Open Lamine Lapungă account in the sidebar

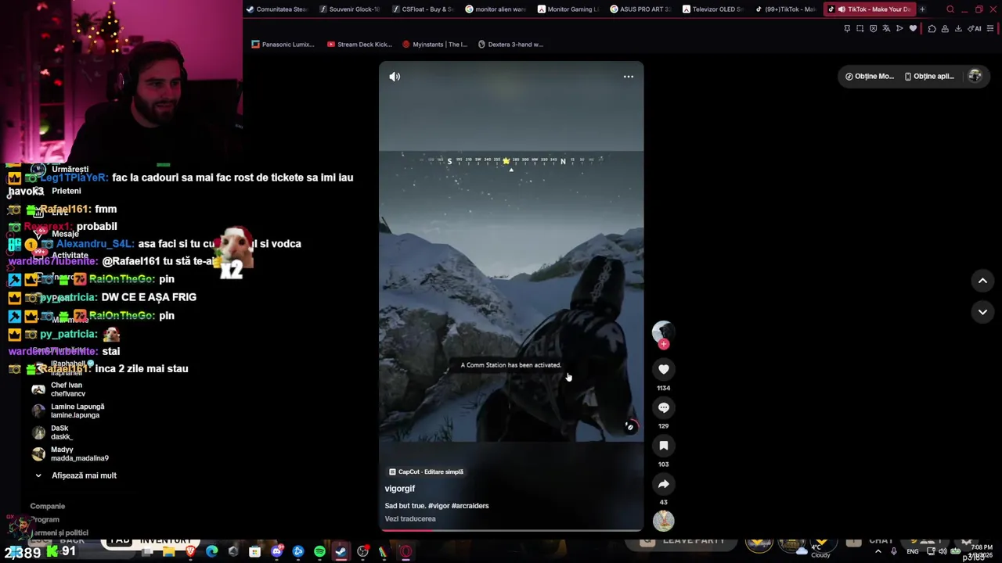click(x=69, y=411)
